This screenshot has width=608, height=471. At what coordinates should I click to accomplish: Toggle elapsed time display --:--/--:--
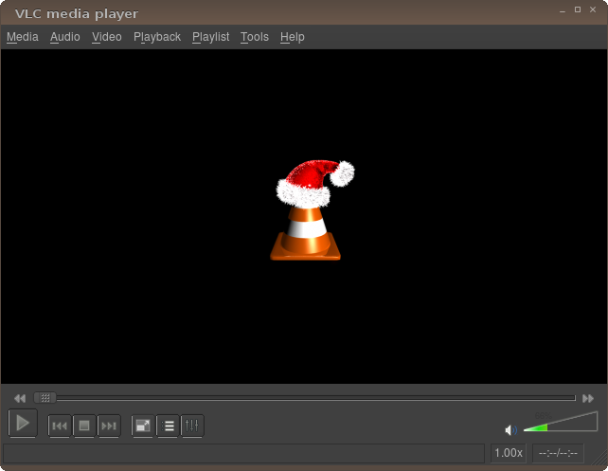tap(558, 453)
